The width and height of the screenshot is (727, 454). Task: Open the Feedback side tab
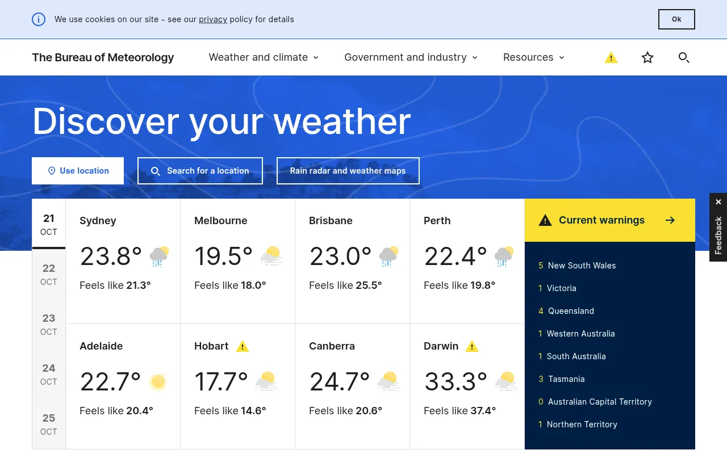click(718, 236)
